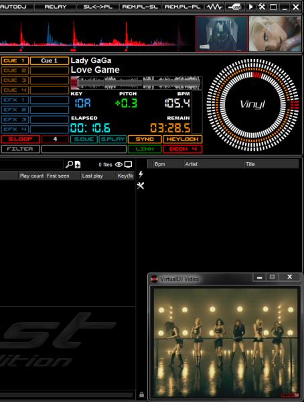Screen dimensions: 304x402
Task: Click the search input field in browser
Action: 31,164
